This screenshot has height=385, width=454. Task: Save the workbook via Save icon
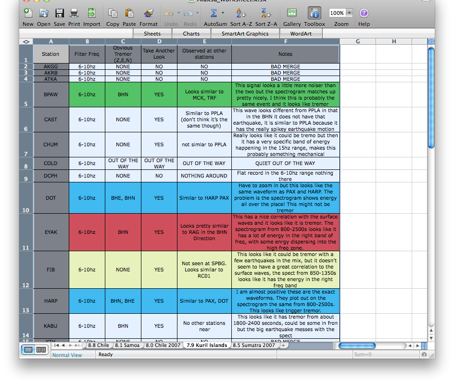[x=59, y=13]
